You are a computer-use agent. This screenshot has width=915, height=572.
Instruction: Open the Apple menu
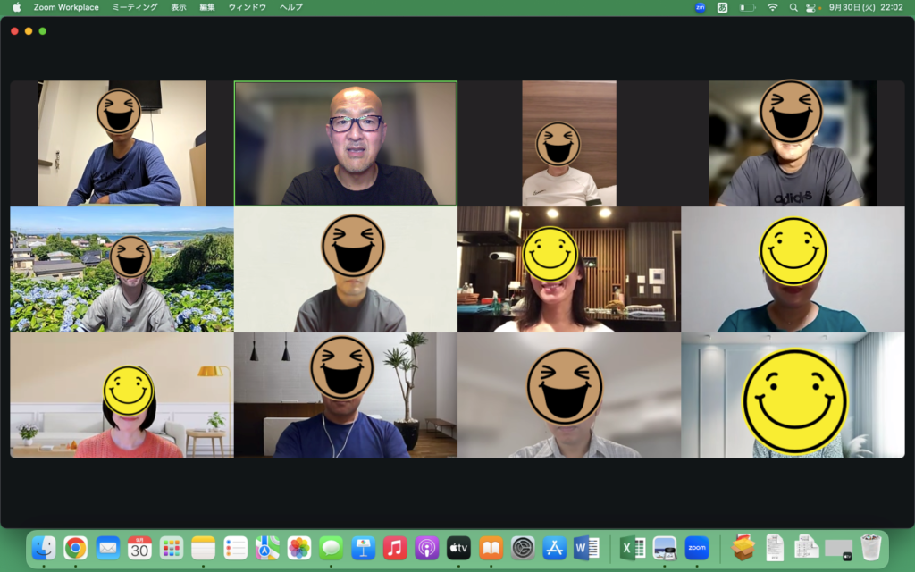pos(16,7)
